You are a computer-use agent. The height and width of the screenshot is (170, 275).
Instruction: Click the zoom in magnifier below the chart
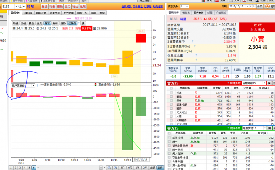pyautogui.click(x=116, y=168)
